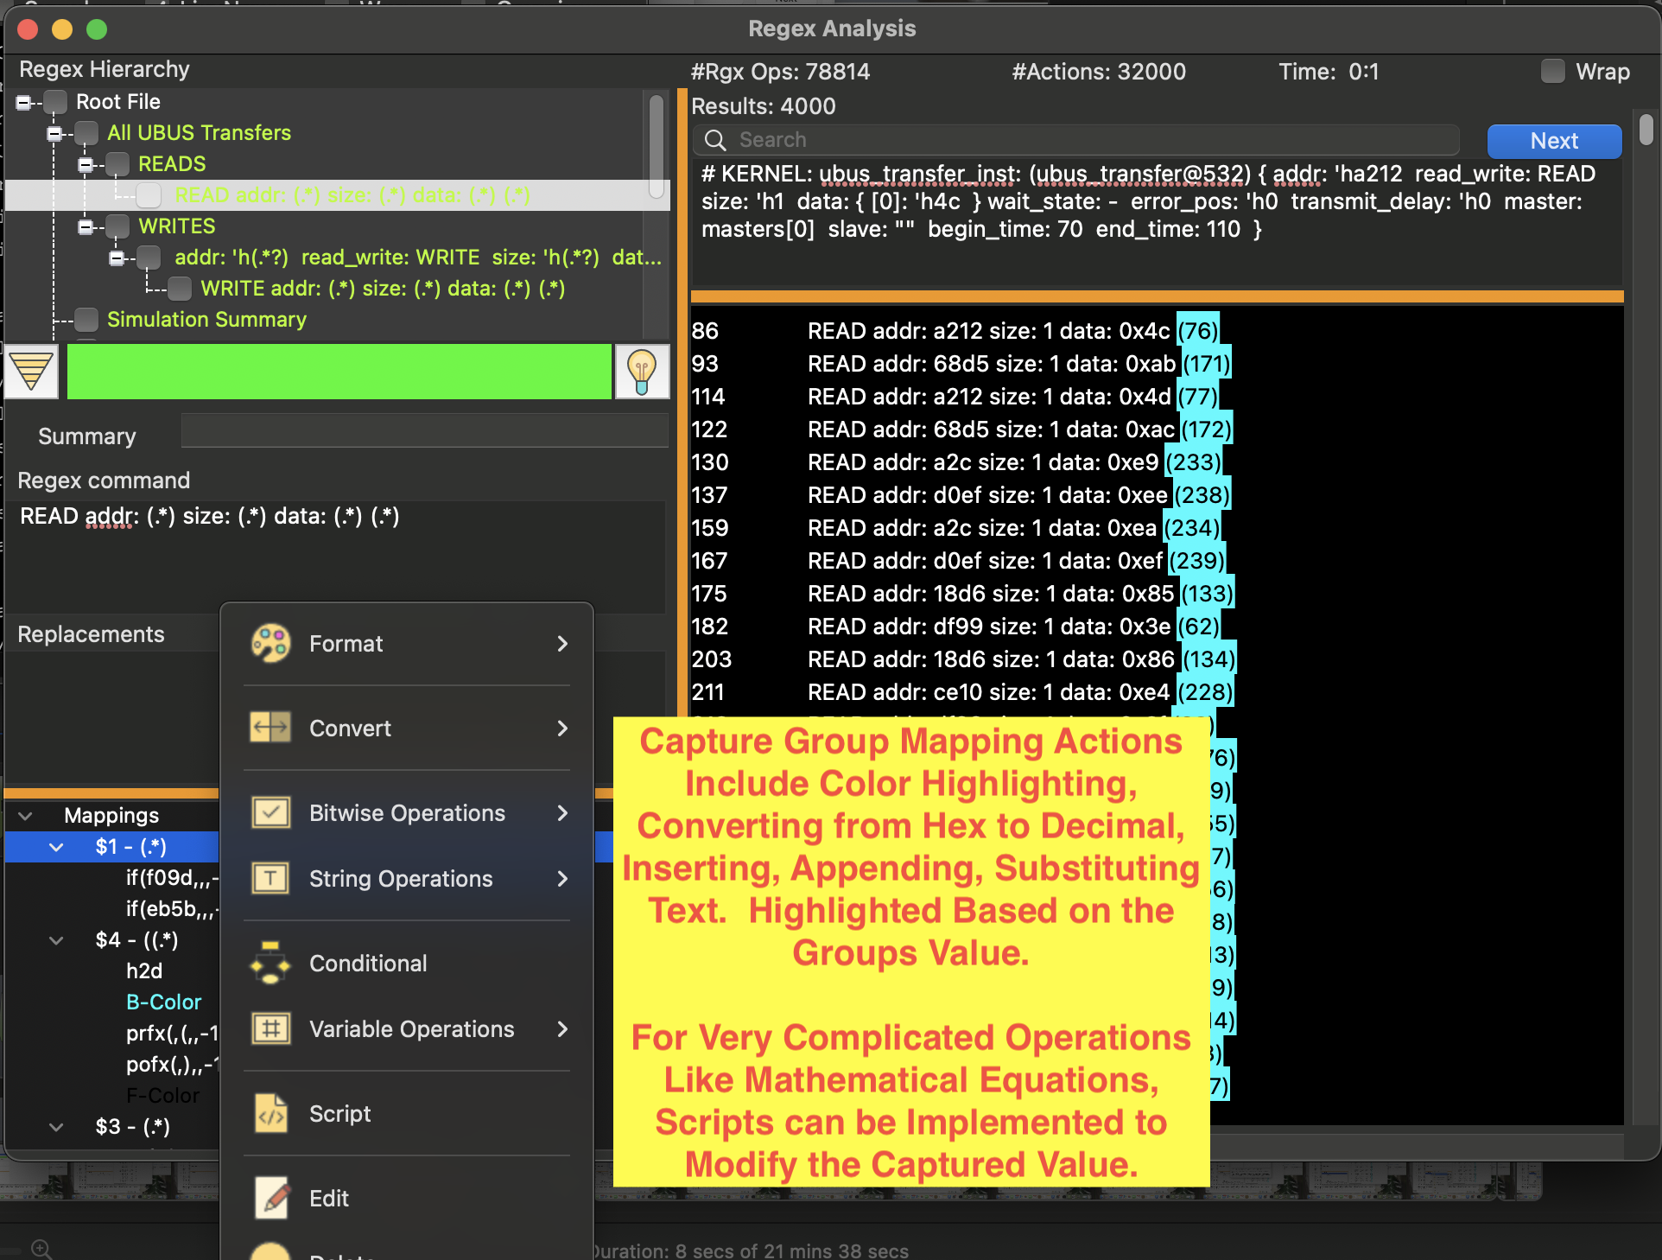This screenshot has width=1662, height=1260.
Task: Click the Search input field
Action: click(x=1075, y=140)
